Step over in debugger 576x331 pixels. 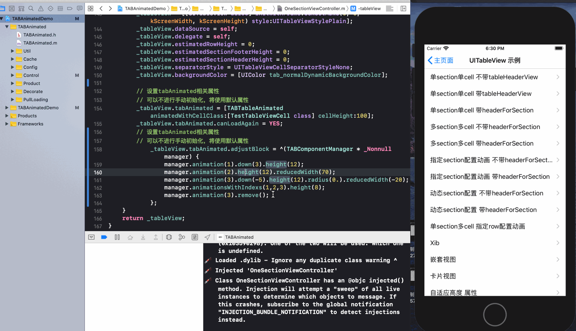130,237
